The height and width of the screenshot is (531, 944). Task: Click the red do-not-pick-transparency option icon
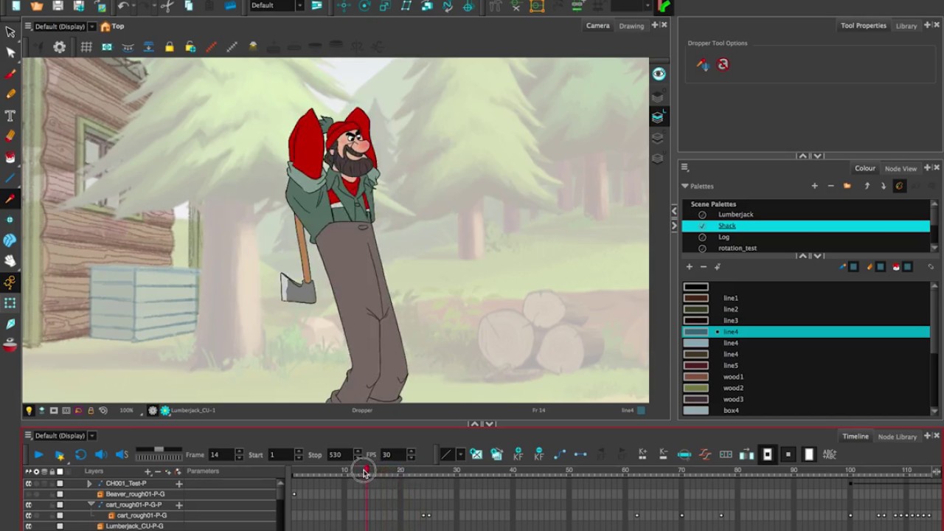pos(723,64)
